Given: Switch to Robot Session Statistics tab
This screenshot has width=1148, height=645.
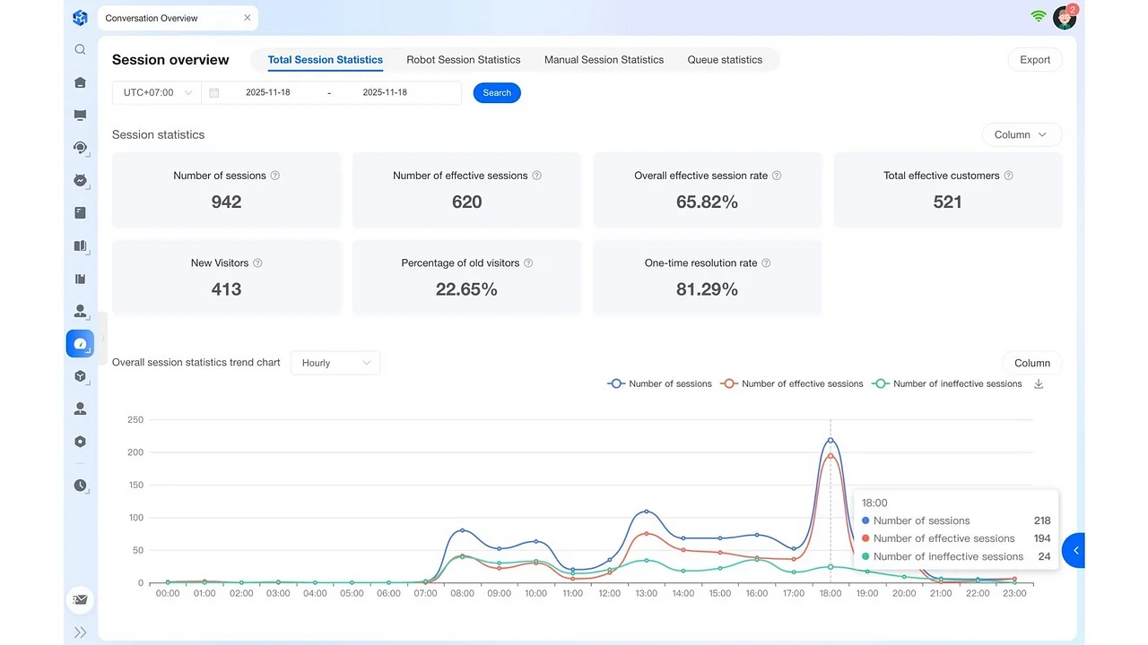Looking at the screenshot, I should click(463, 60).
